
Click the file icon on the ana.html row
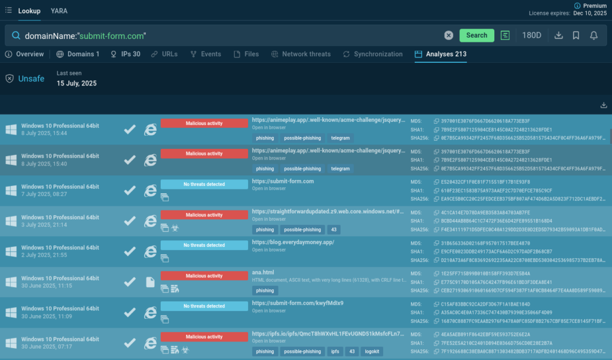tap(151, 282)
